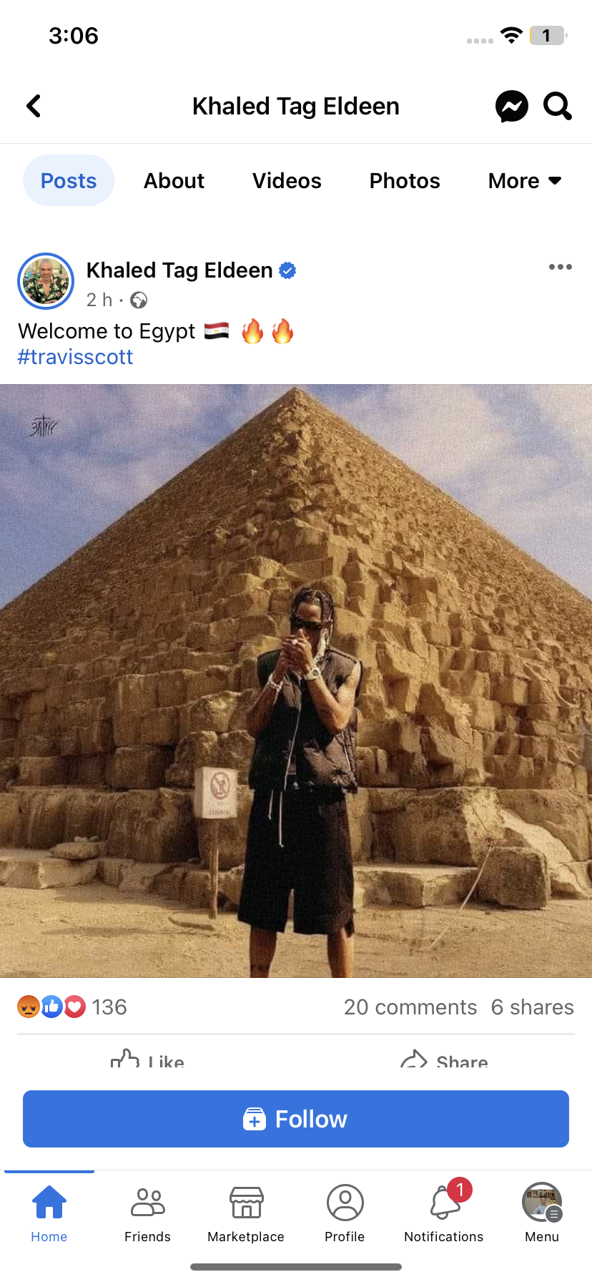Switch to the About tab
Image resolution: width=592 pixels, height=1282 pixels.
174,181
